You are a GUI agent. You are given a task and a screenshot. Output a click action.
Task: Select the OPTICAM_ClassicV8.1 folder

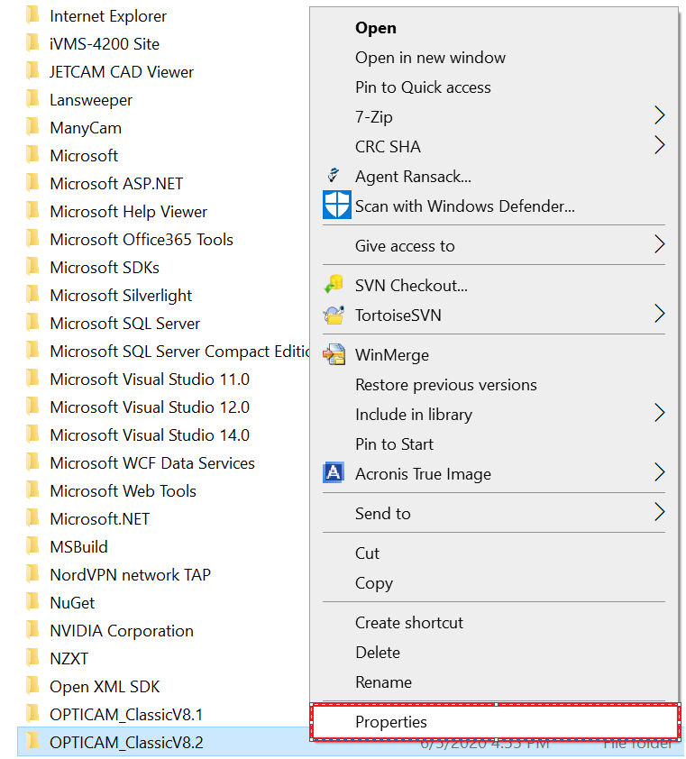pos(126,714)
